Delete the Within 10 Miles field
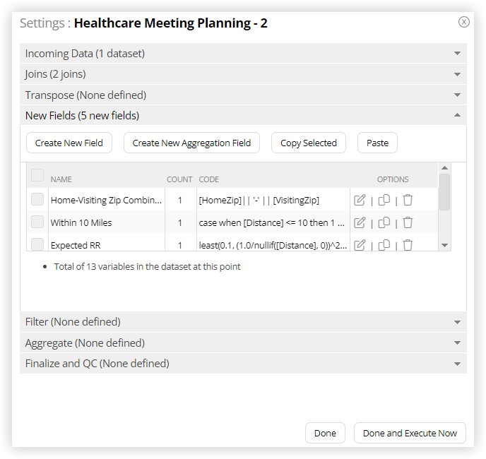The image size is (486, 459). click(x=408, y=222)
